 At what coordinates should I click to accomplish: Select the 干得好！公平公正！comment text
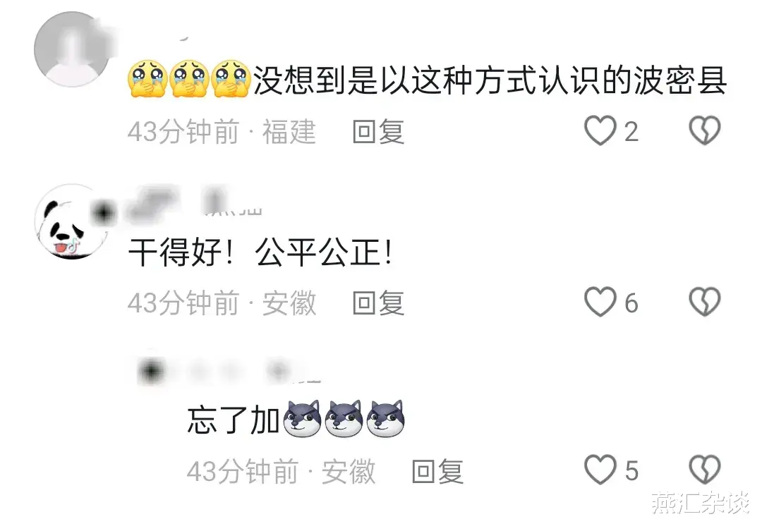260,252
